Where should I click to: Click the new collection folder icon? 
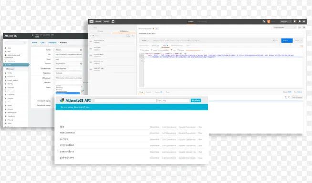(x=128, y=36)
